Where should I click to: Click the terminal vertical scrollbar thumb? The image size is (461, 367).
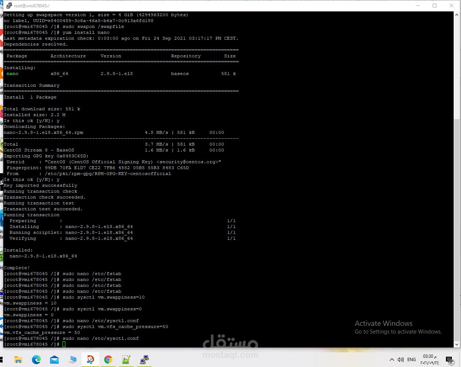pyautogui.click(x=457, y=230)
